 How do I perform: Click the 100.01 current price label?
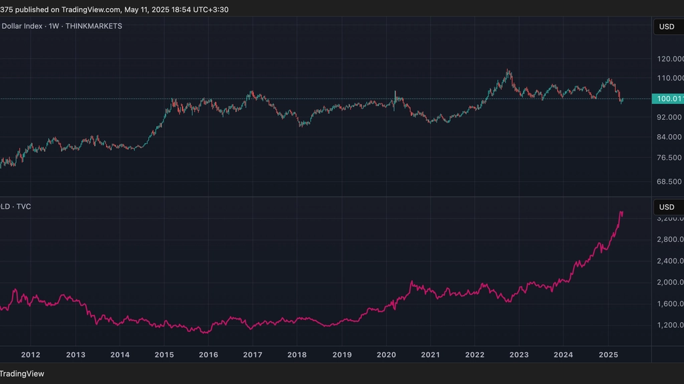point(668,99)
